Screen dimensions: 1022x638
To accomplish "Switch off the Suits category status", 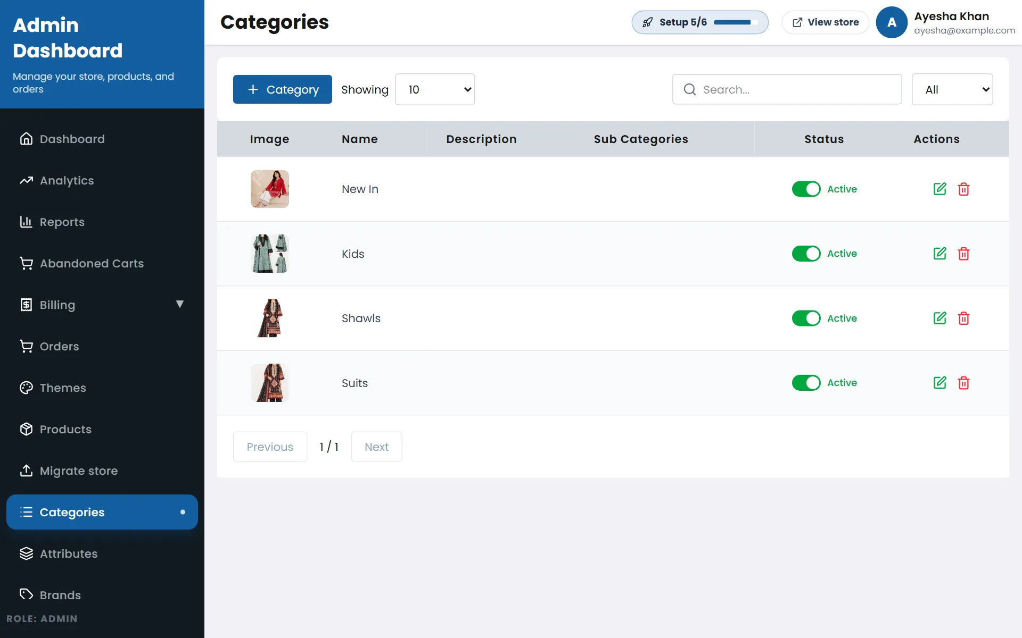I will [x=806, y=383].
